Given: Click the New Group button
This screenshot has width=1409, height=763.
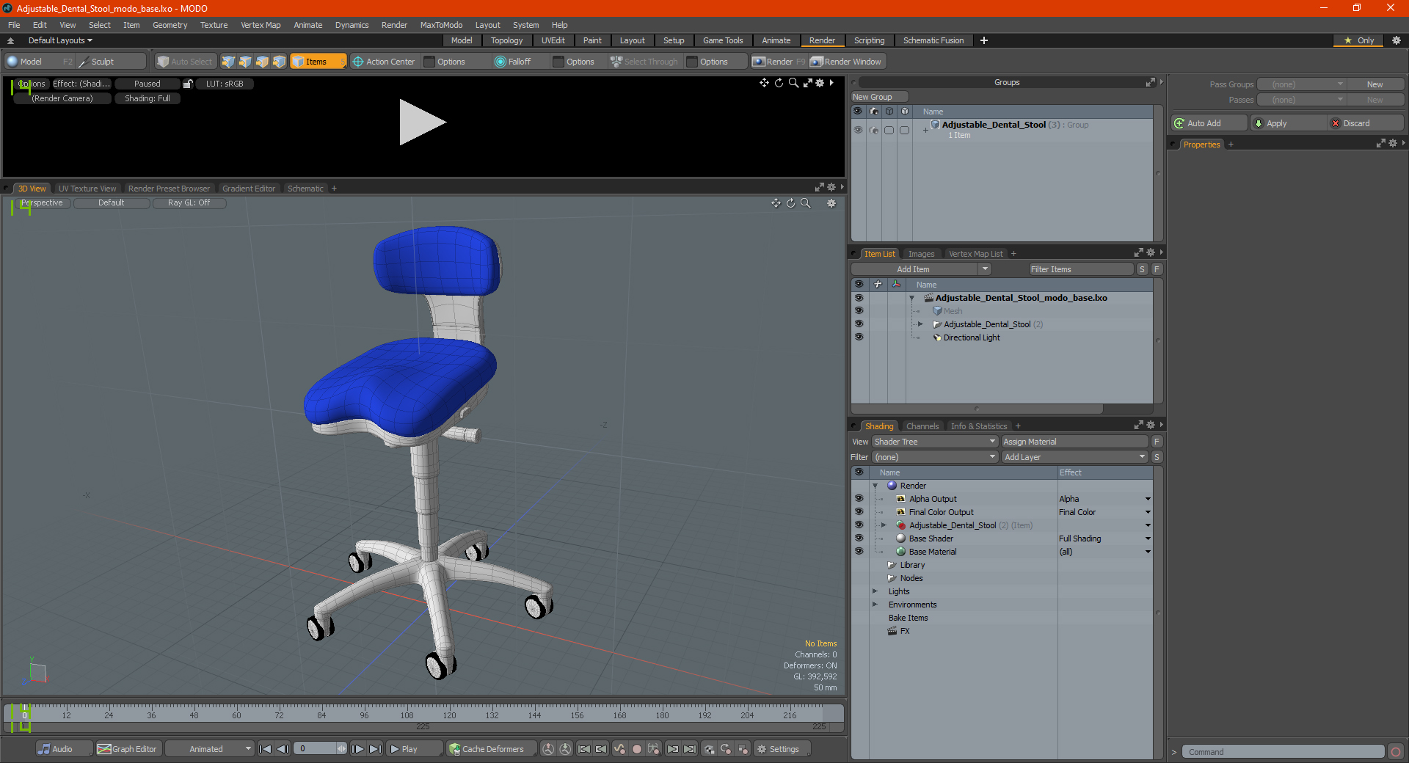Looking at the screenshot, I should pyautogui.click(x=879, y=97).
